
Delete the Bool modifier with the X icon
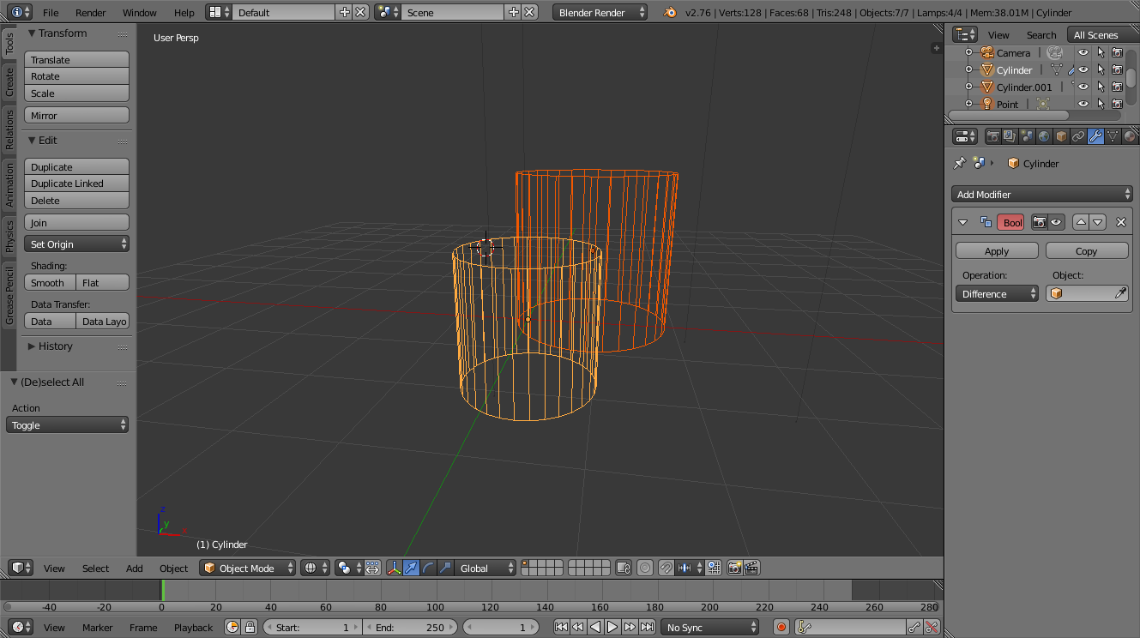click(1119, 221)
